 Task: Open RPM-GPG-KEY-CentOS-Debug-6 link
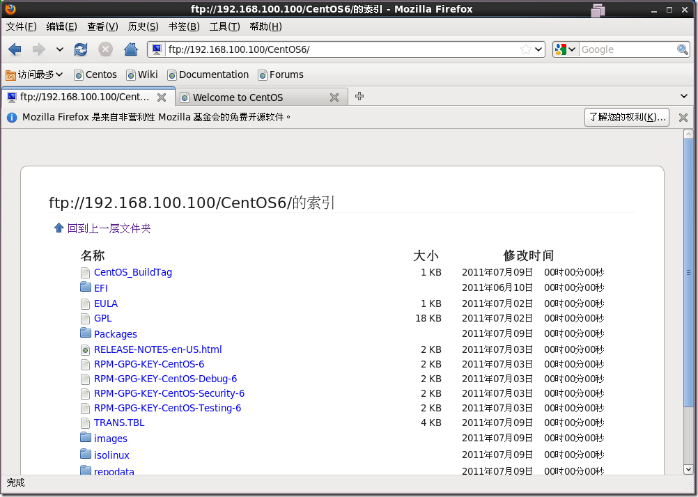165,379
